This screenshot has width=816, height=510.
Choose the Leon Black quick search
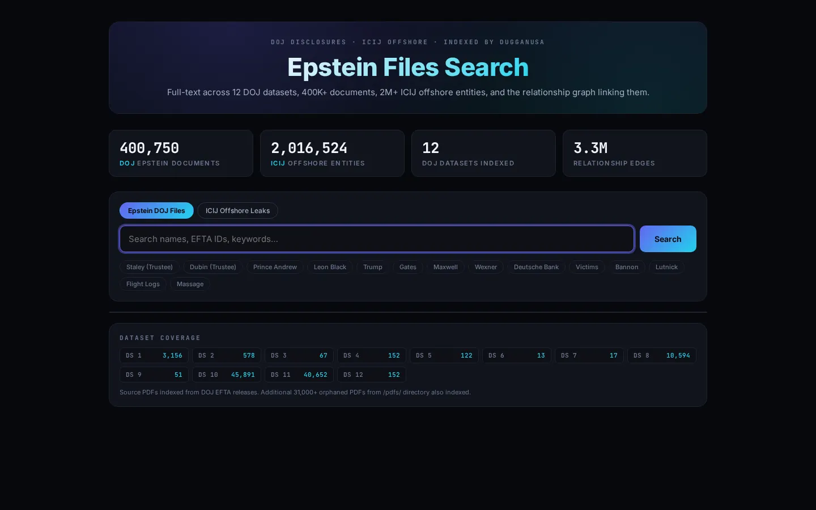click(330, 267)
